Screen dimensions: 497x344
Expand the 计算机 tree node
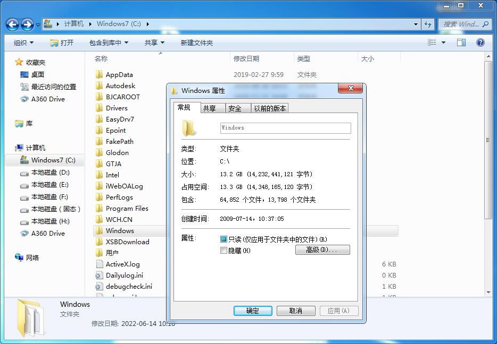pyautogui.click(x=12, y=148)
